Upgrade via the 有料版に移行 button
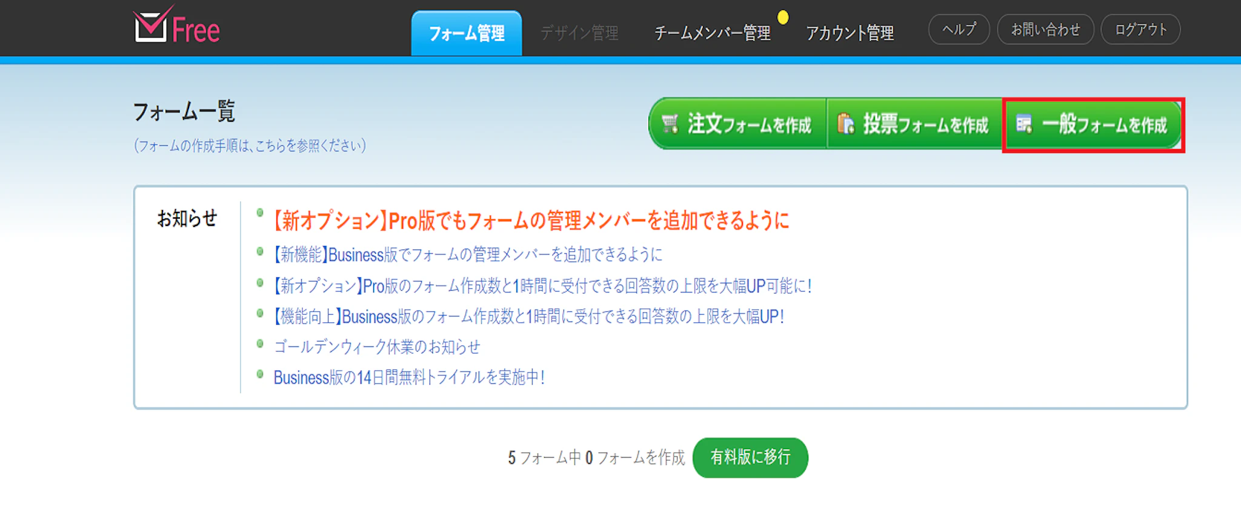The width and height of the screenshot is (1241, 528). (750, 457)
